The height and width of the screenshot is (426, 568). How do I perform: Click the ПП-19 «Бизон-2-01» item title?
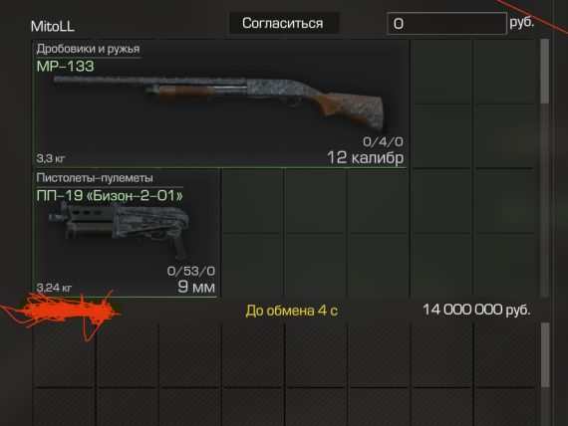coord(110,195)
